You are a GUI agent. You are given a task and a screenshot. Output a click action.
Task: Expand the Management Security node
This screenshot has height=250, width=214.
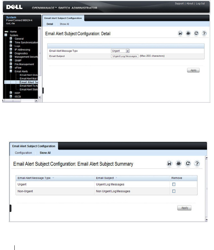11,57
